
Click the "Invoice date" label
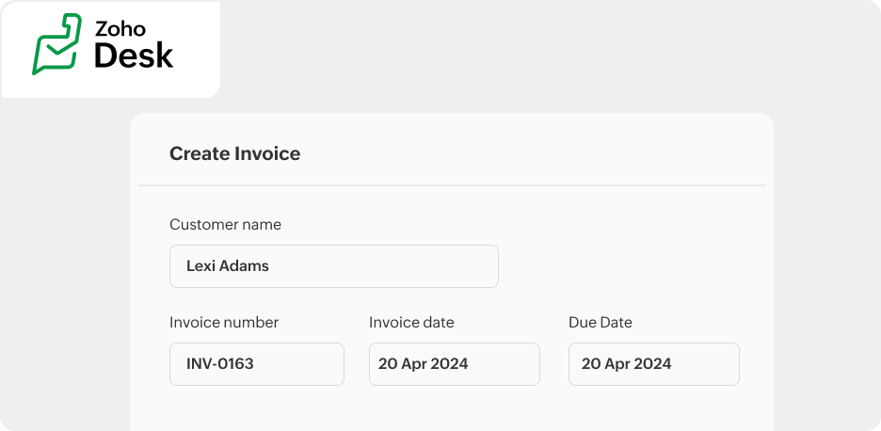[411, 323]
